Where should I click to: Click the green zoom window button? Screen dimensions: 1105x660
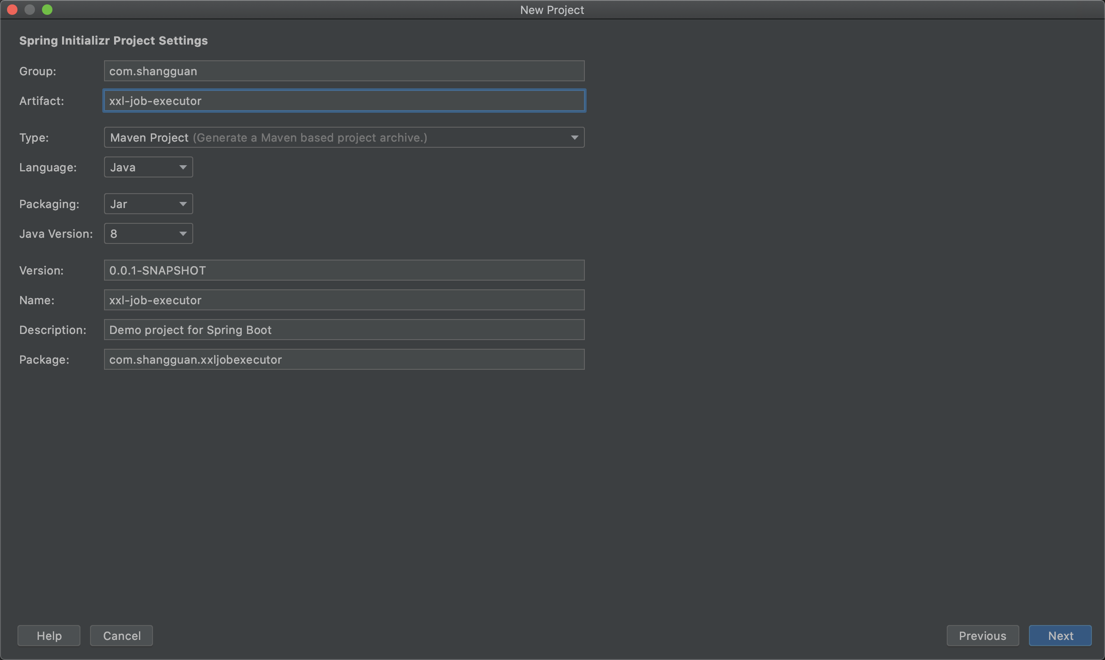coord(47,10)
